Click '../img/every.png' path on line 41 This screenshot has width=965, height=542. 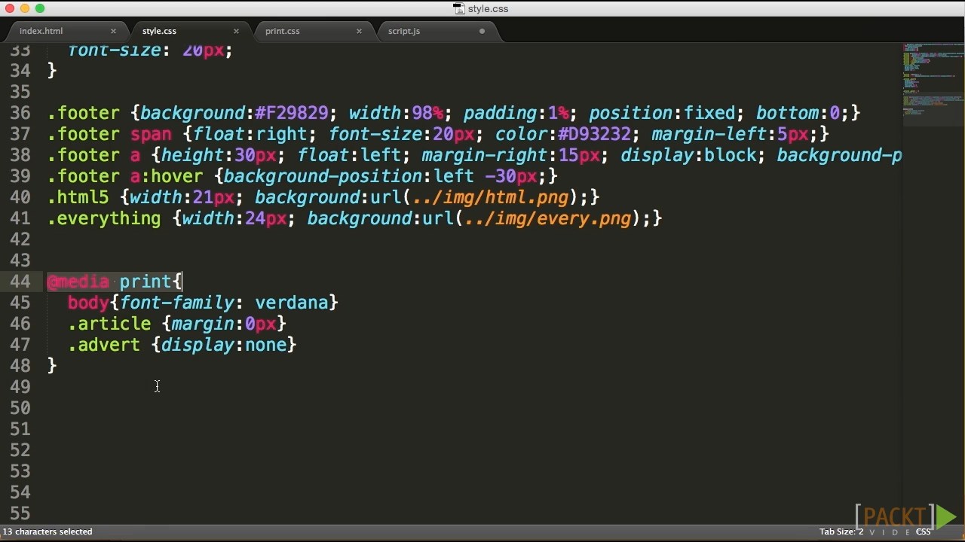point(547,218)
